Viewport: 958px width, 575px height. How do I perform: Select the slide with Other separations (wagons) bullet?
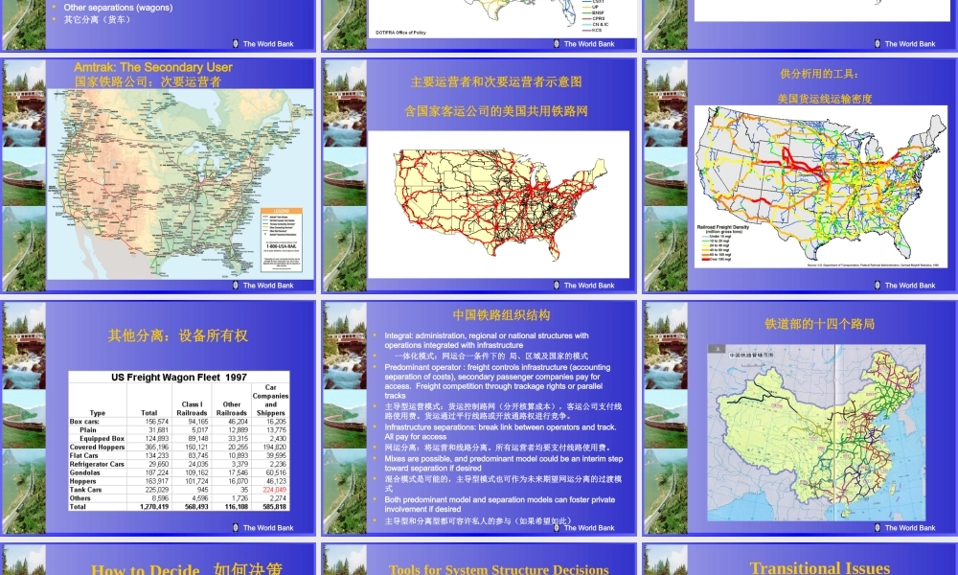(158, 25)
